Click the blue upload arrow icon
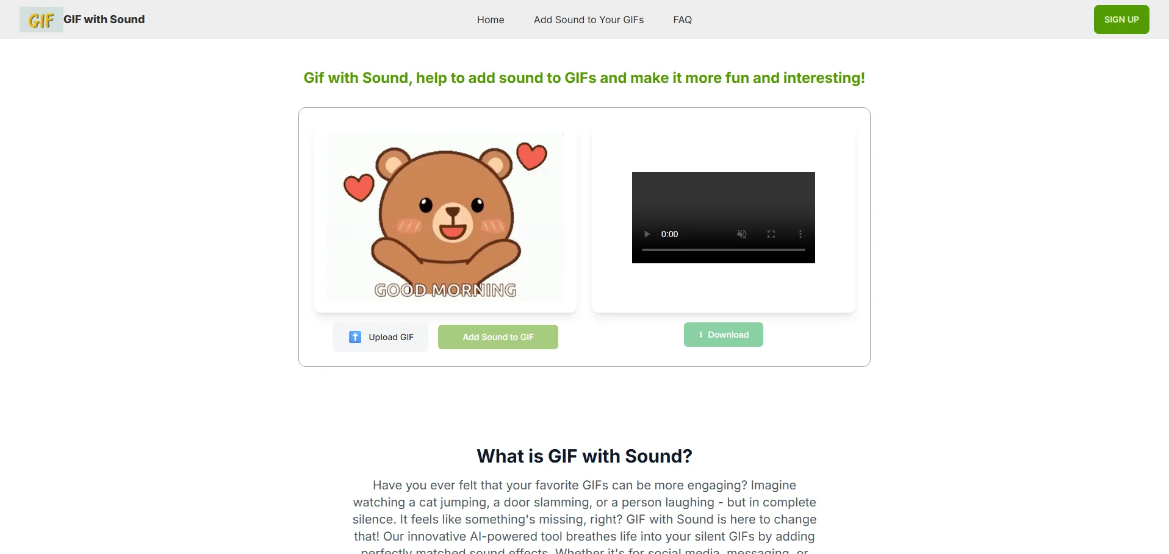This screenshot has width=1169, height=554. pyautogui.click(x=355, y=337)
